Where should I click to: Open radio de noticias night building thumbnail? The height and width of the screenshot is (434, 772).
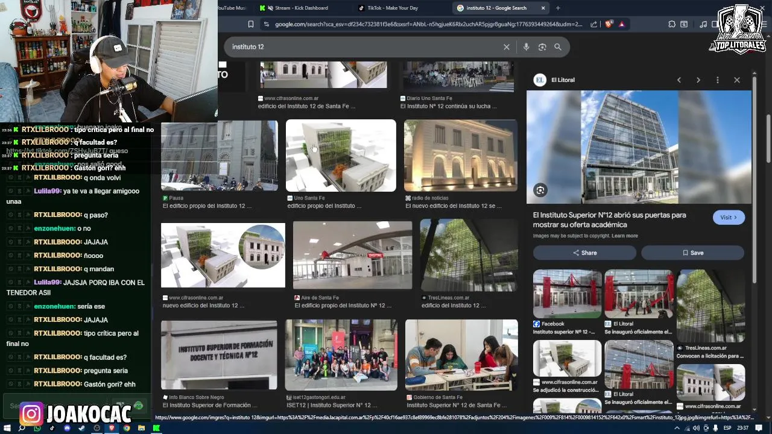tap(461, 156)
